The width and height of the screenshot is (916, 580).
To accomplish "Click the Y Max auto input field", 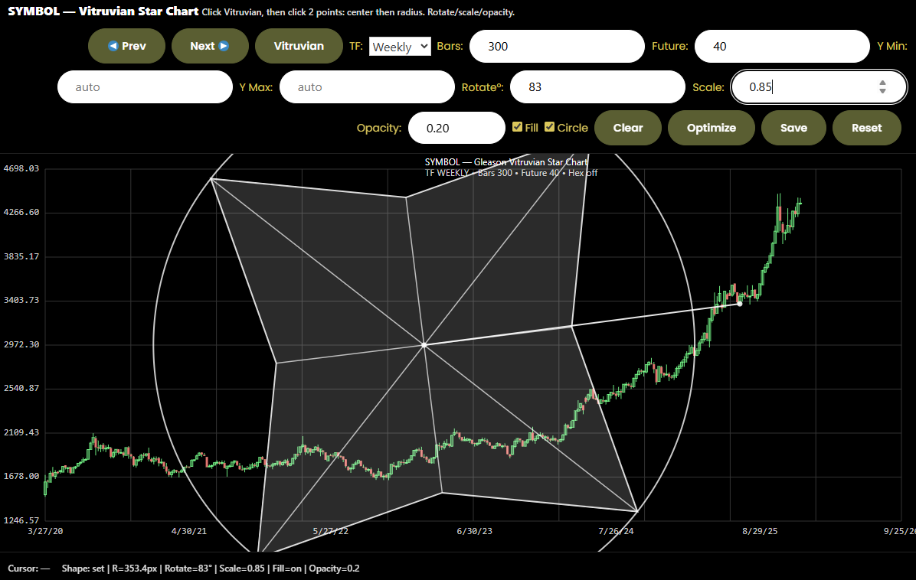I will 367,86.
